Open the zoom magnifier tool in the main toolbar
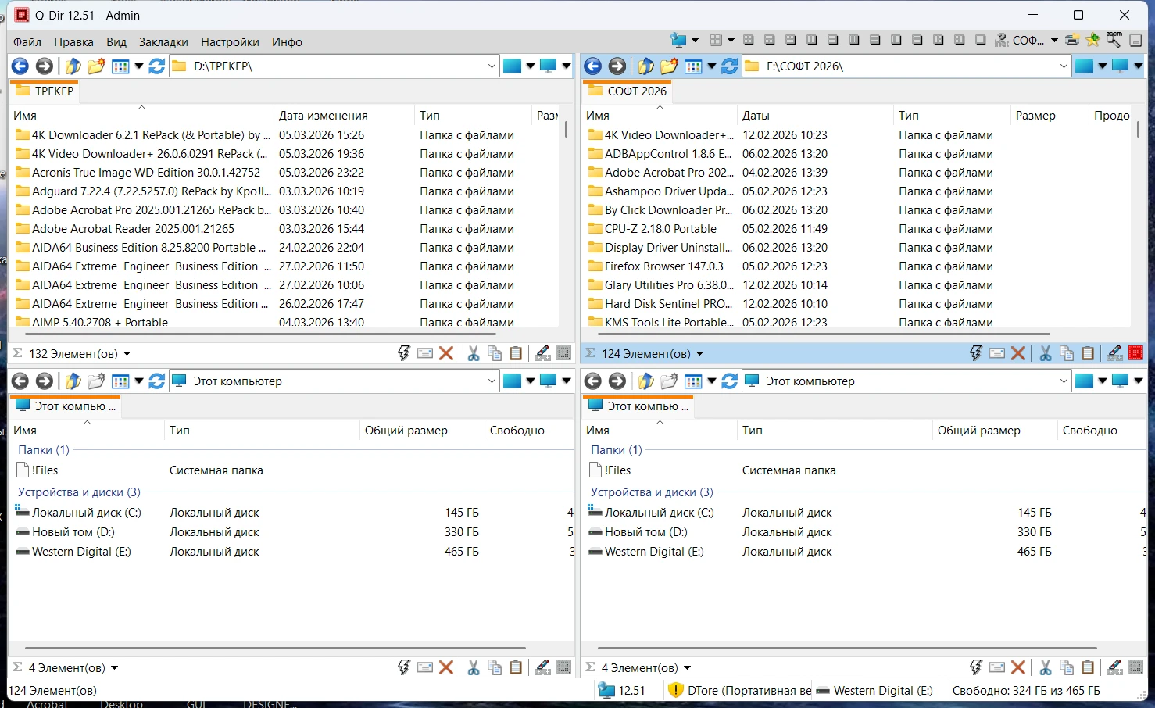Image resolution: width=1155 pixels, height=708 pixels. click(1114, 40)
